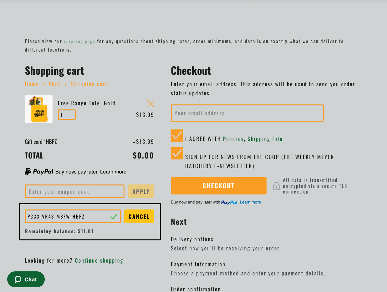Viewport: 387px width, 292px height.
Task: Open the shipping page link
Action: tap(79, 41)
